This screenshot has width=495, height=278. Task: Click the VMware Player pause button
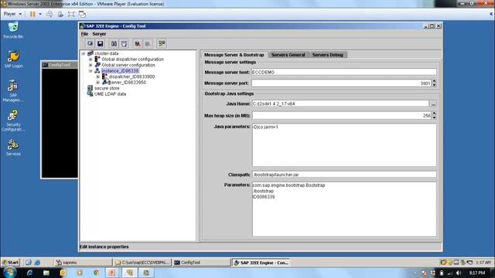click(32, 14)
